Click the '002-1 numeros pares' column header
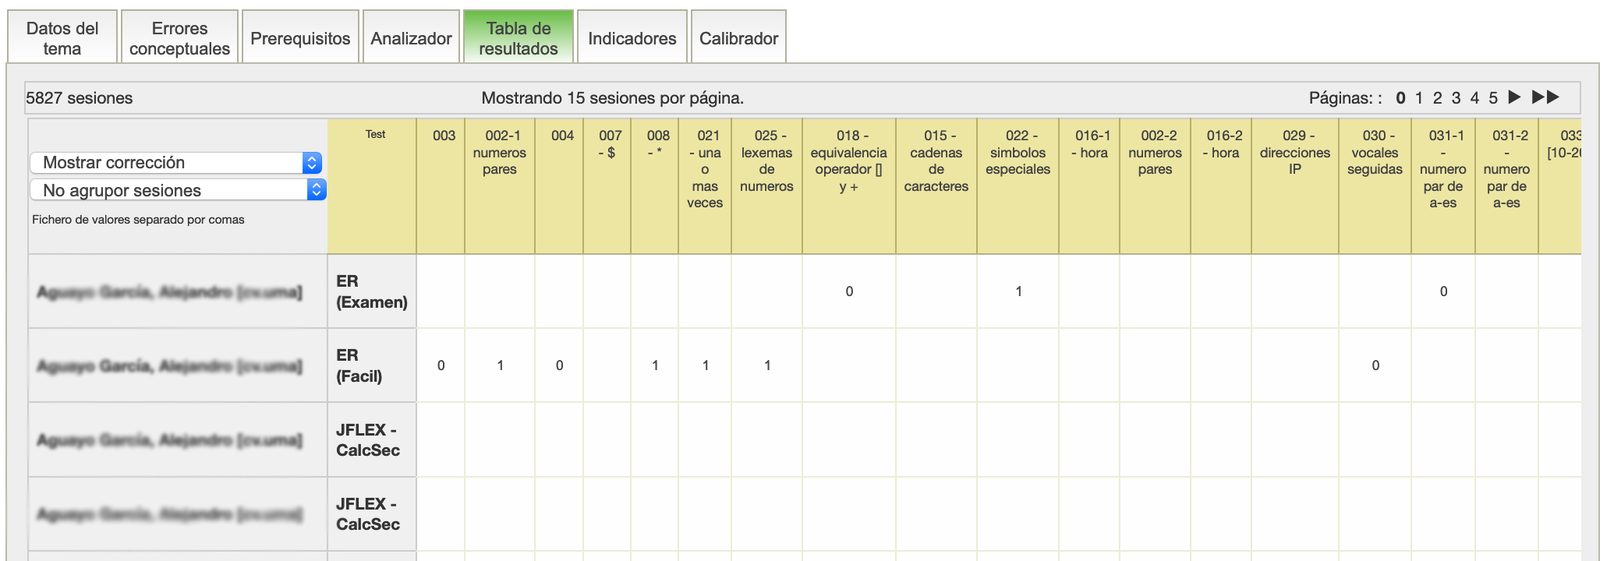 coord(500,153)
